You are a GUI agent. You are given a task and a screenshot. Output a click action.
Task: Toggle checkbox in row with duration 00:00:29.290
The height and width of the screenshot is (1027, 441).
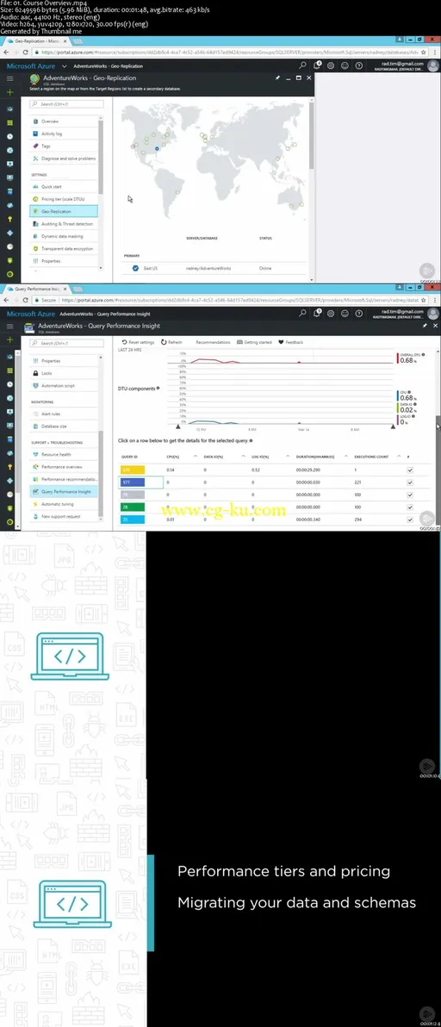(x=410, y=470)
